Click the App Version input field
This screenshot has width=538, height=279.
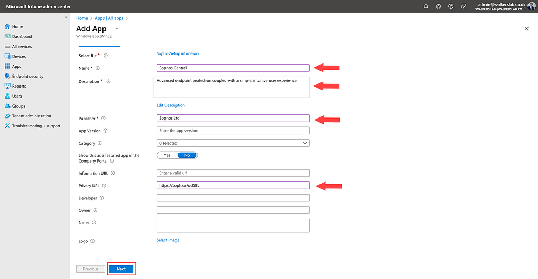[233, 131]
